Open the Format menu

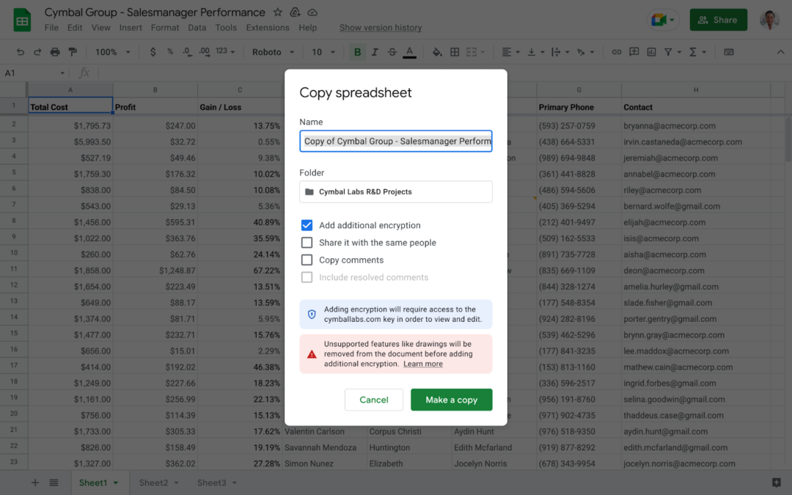point(165,28)
